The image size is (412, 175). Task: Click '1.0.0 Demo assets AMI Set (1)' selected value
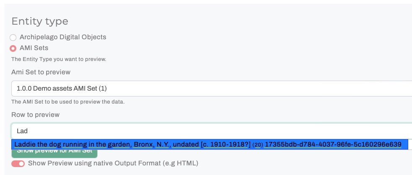pyautogui.click(x=62, y=89)
